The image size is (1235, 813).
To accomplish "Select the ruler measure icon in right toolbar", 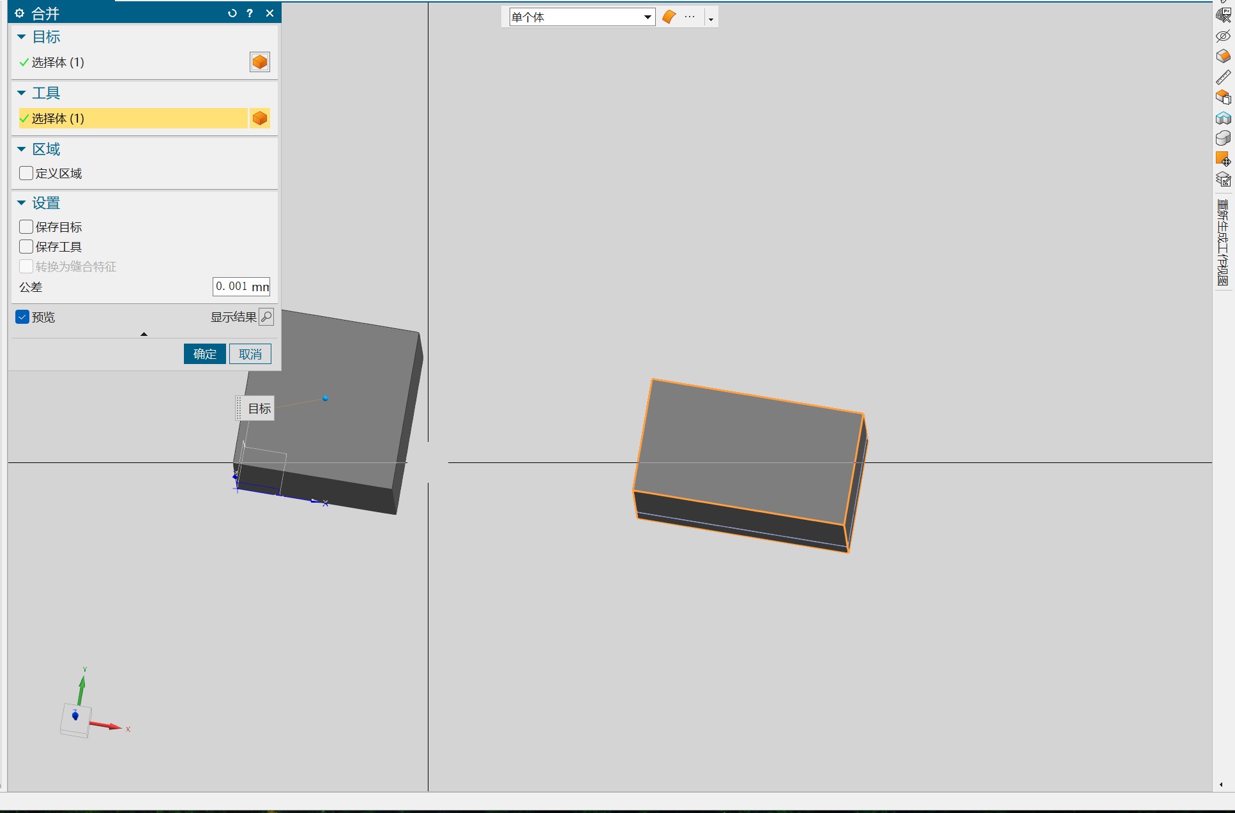I will (1224, 77).
